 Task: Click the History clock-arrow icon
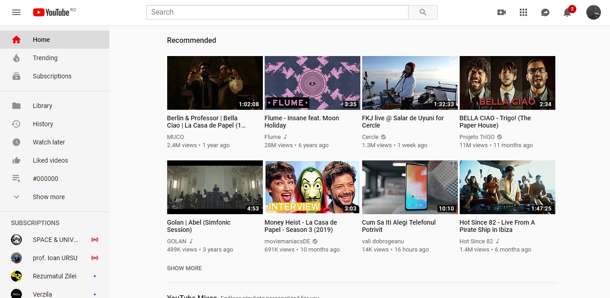(x=16, y=124)
